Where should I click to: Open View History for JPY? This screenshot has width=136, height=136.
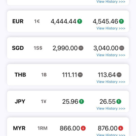click(111, 108)
